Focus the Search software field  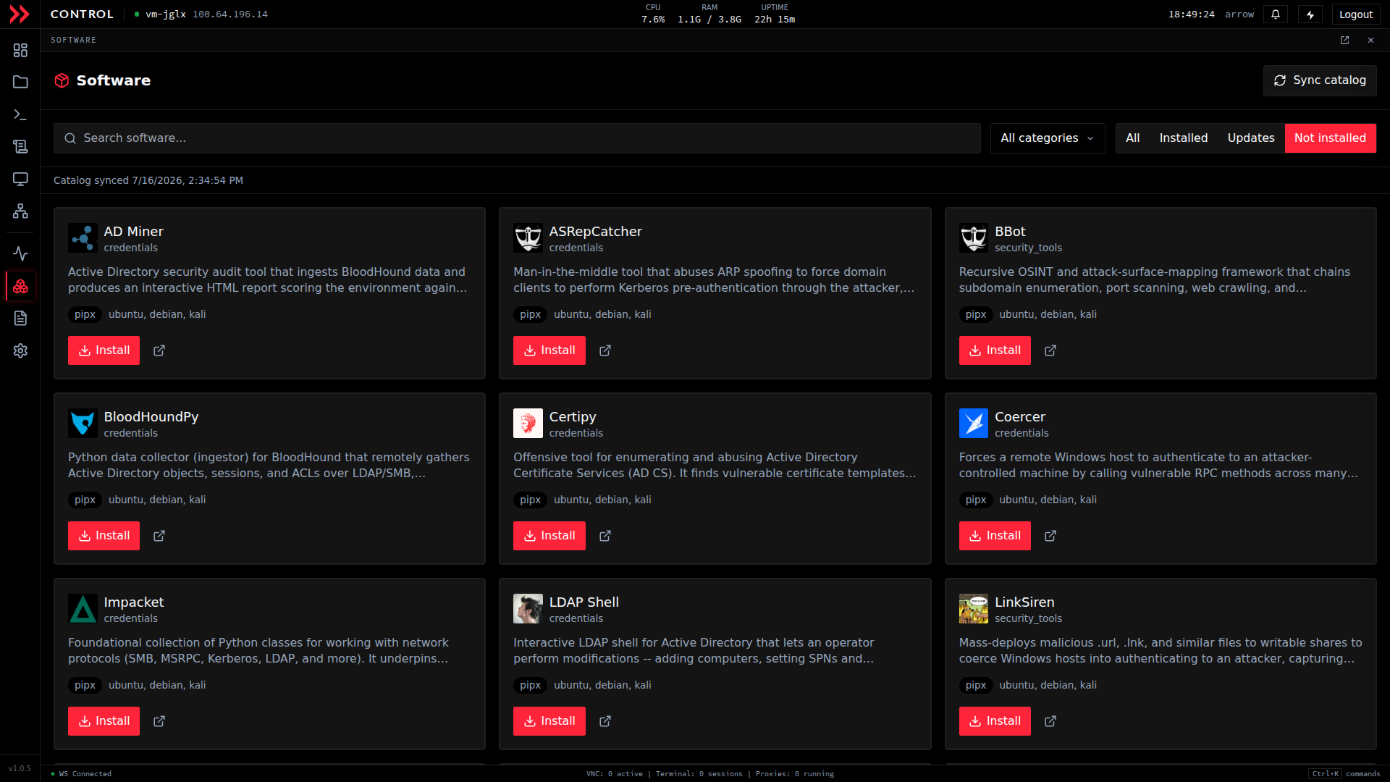[x=517, y=138]
